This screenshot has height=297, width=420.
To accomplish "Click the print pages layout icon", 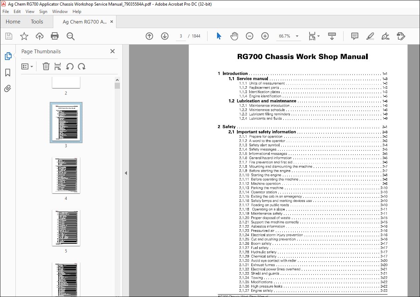I will pos(57,66).
